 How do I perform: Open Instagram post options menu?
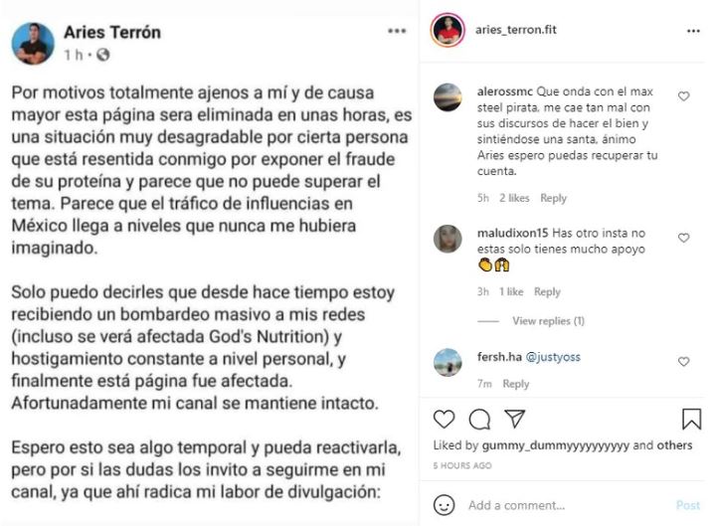point(693,31)
